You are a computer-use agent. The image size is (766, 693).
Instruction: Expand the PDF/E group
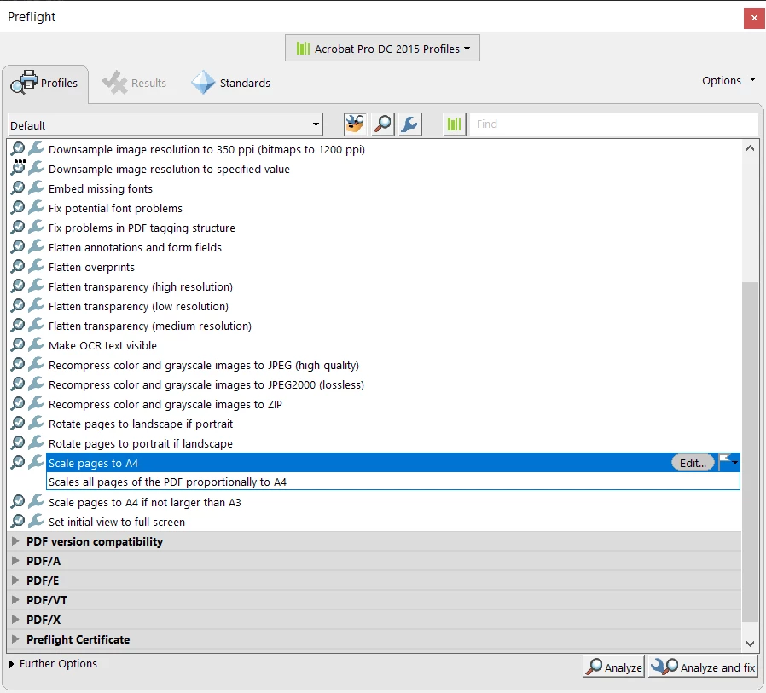coord(15,580)
